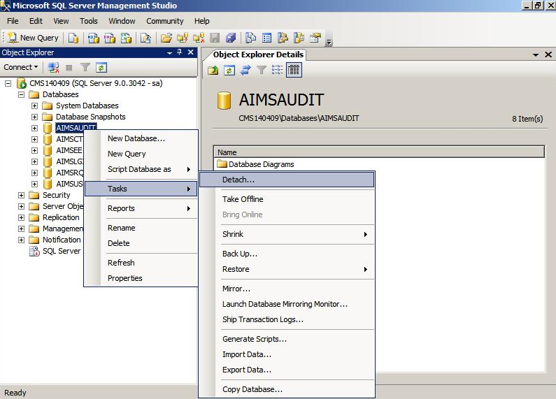Click the Up folder icon in Details
556x399 pixels.
(213, 70)
